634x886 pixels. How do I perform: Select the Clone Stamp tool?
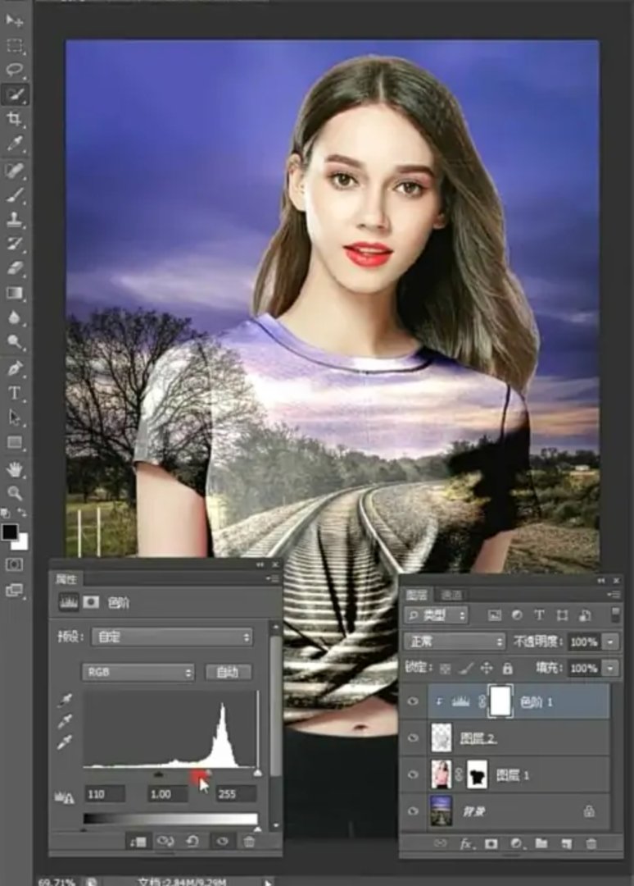click(x=15, y=219)
